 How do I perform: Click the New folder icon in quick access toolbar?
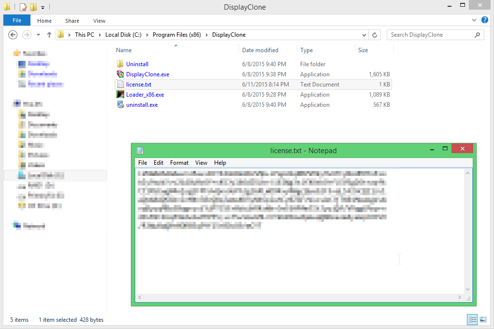coord(33,7)
